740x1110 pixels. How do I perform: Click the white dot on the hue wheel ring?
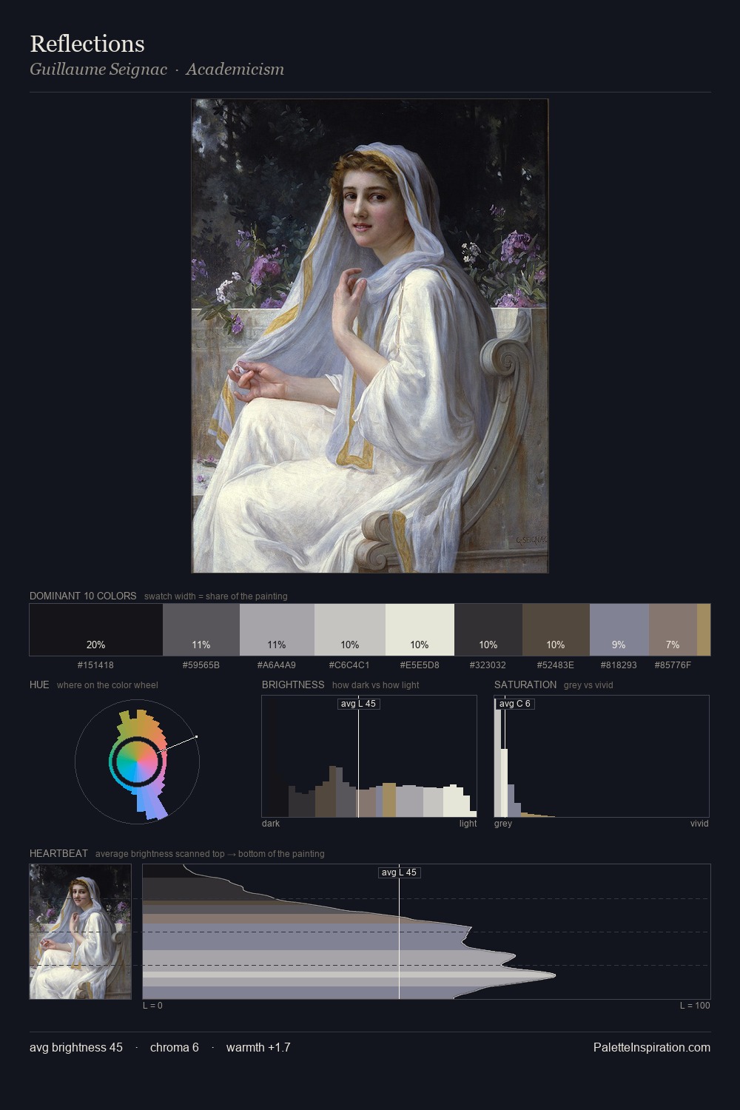[196, 736]
